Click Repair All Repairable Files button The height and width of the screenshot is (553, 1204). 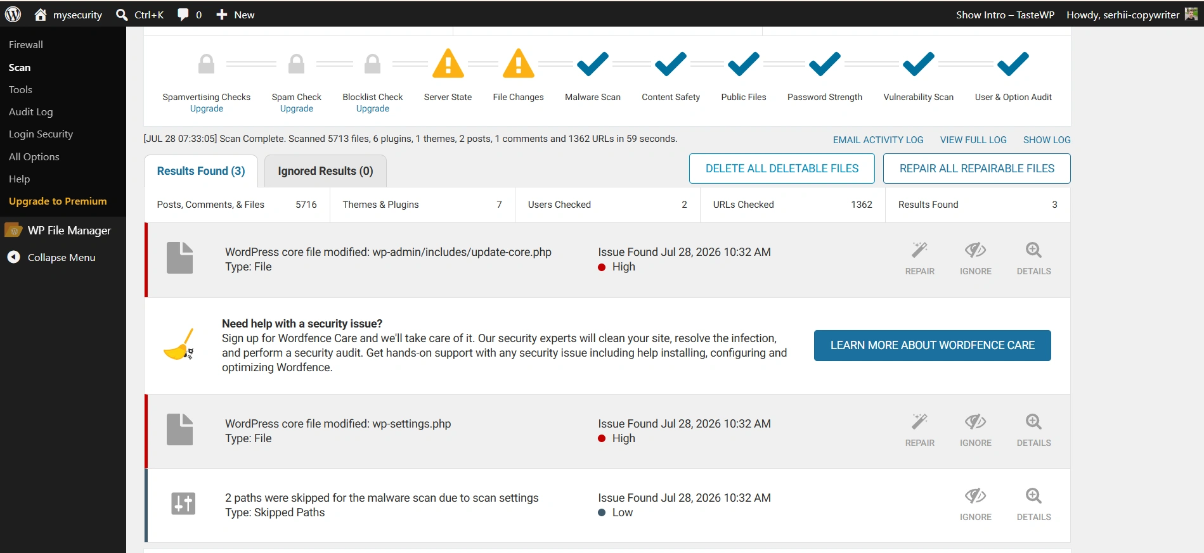pos(977,168)
